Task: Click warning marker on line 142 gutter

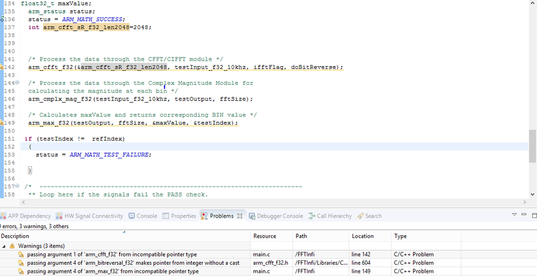Action: pos(2,67)
